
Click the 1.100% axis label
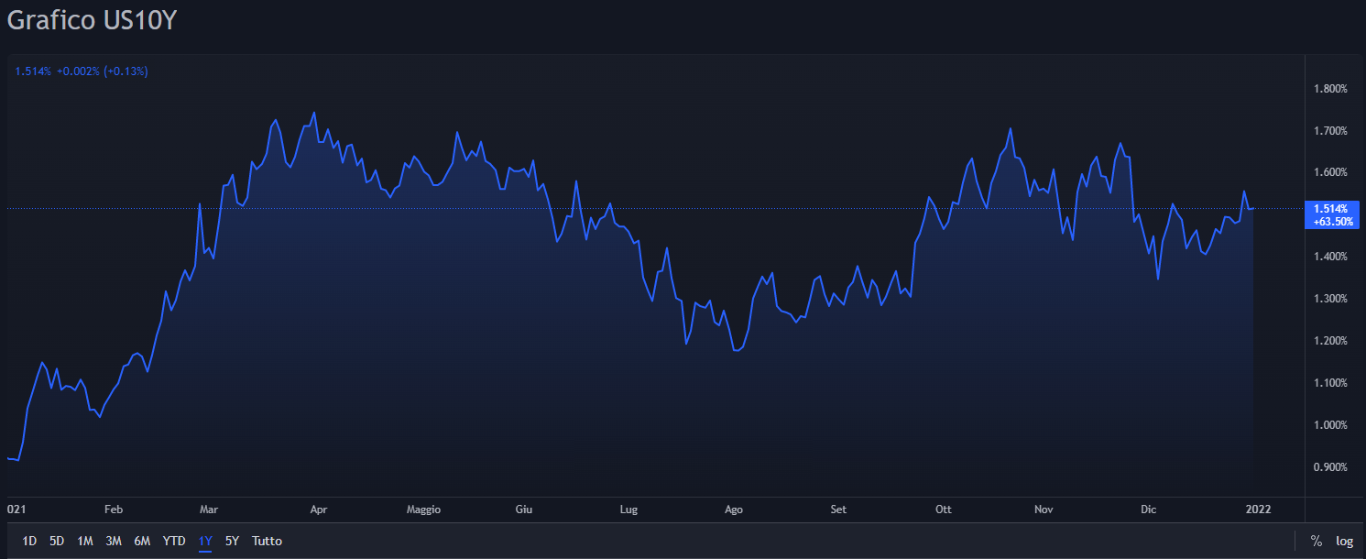(1330, 383)
